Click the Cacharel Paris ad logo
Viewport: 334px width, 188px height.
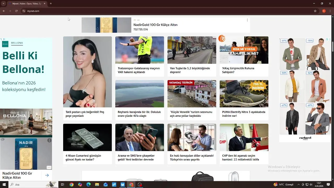pos(305,138)
